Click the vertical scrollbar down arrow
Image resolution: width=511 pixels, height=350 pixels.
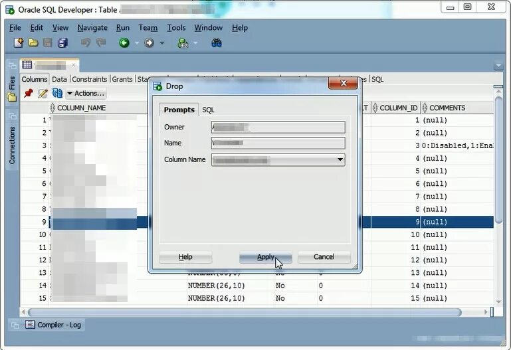point(498,302)
